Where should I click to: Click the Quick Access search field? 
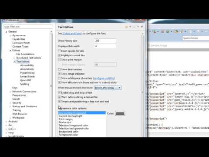tap(196, 38)
